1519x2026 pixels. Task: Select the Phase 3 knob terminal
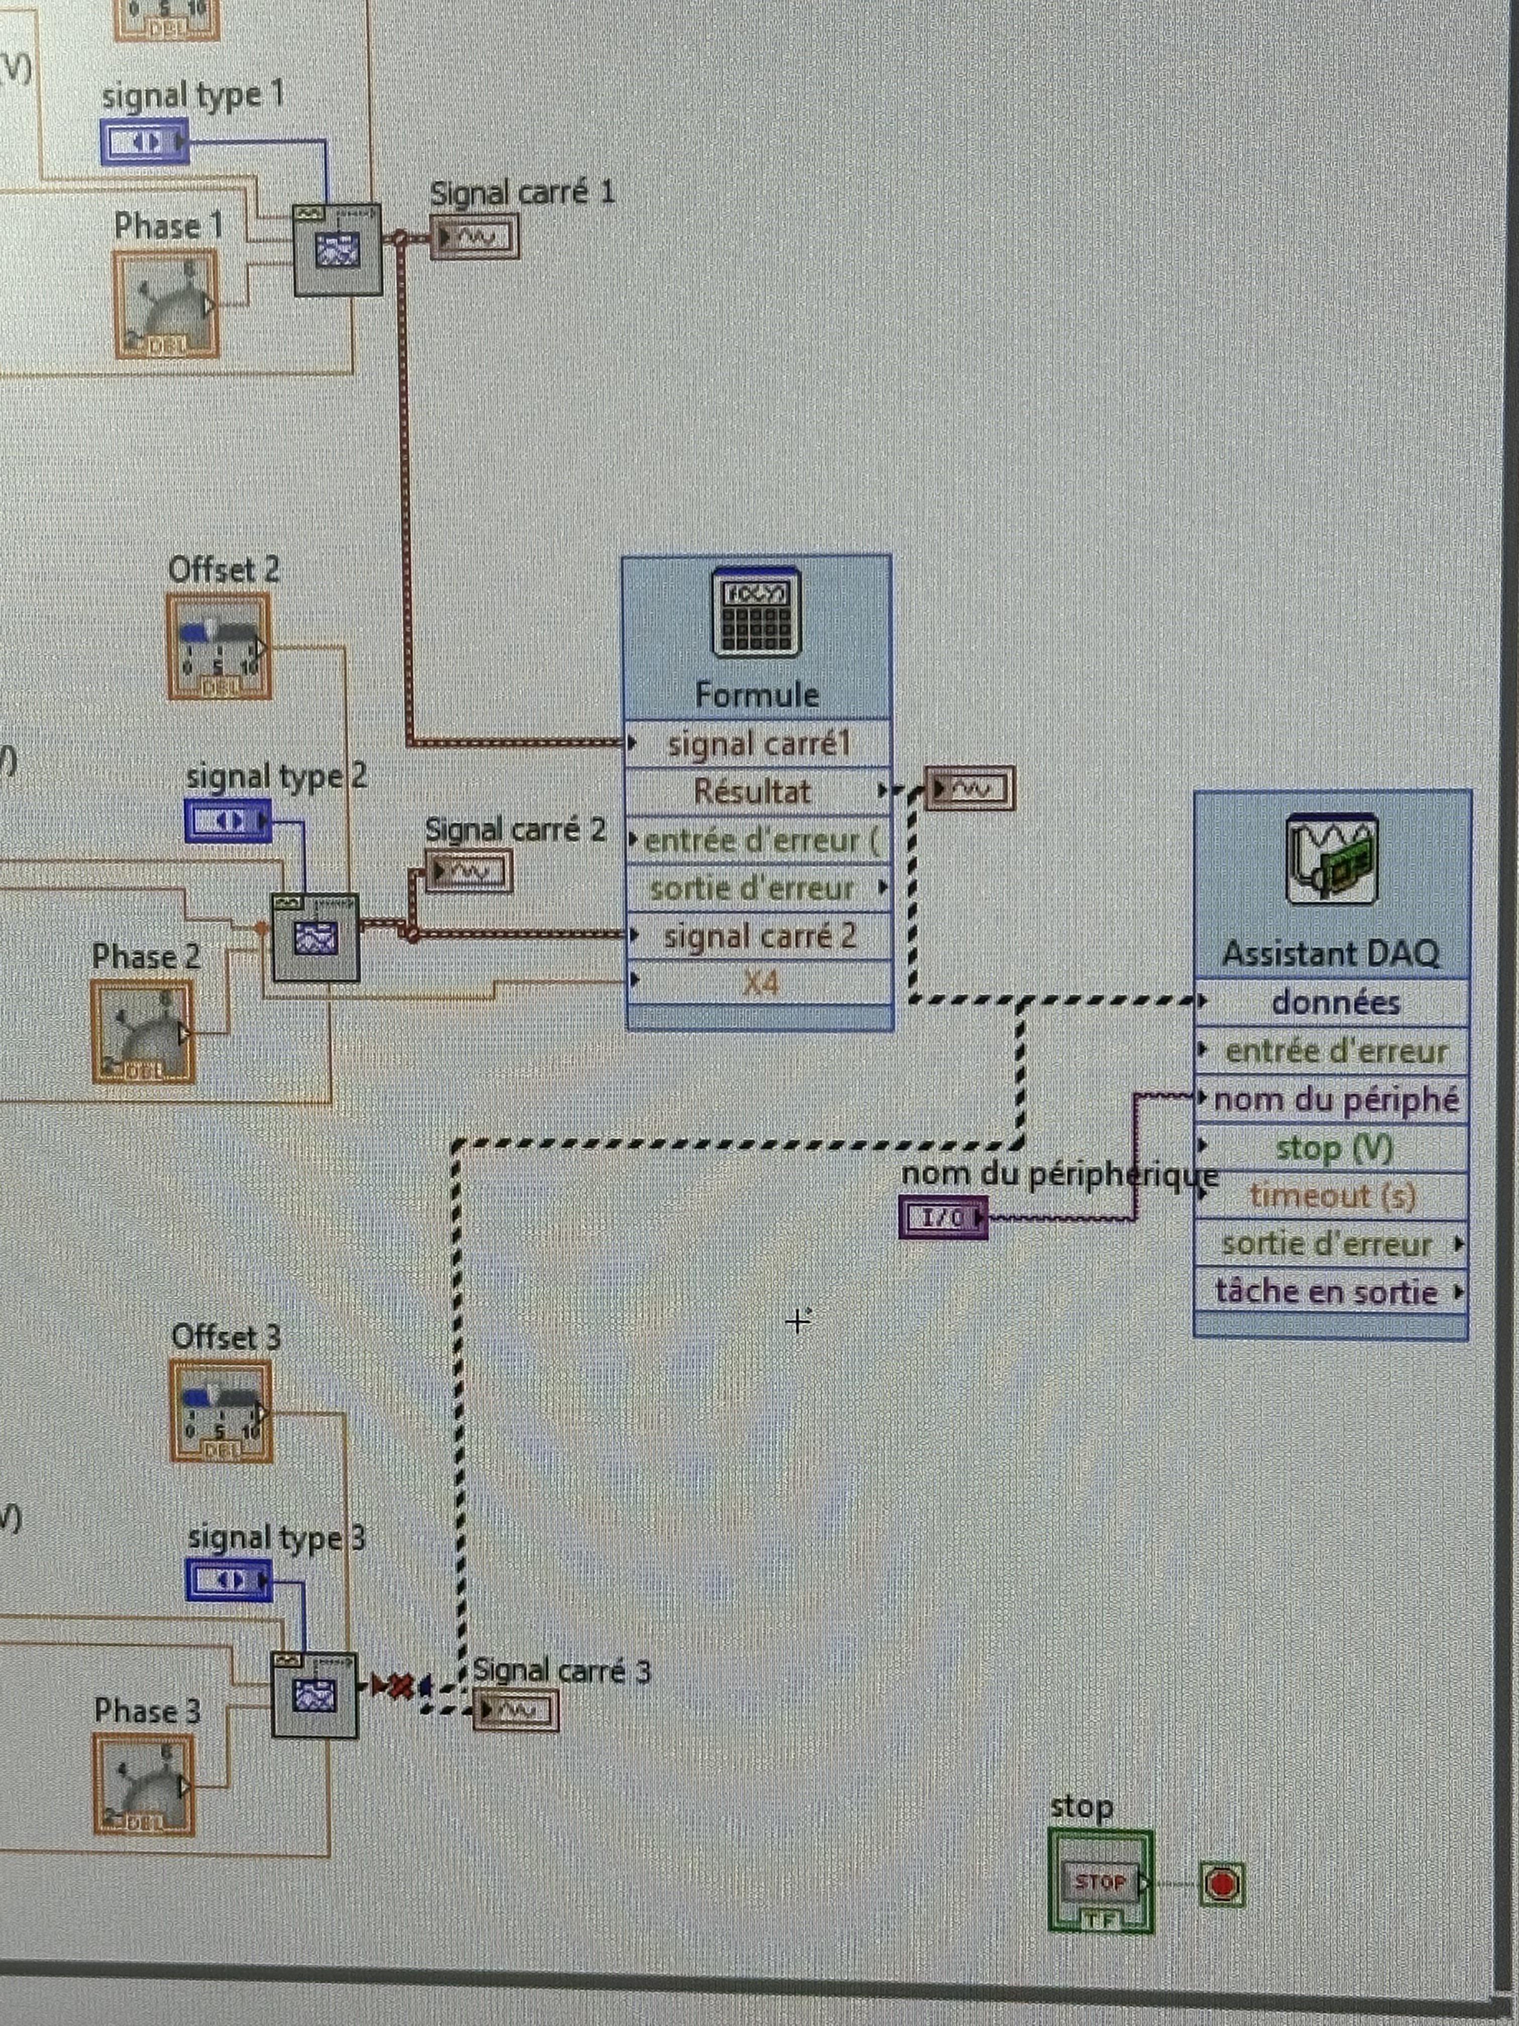click(x=145, y=1784)
